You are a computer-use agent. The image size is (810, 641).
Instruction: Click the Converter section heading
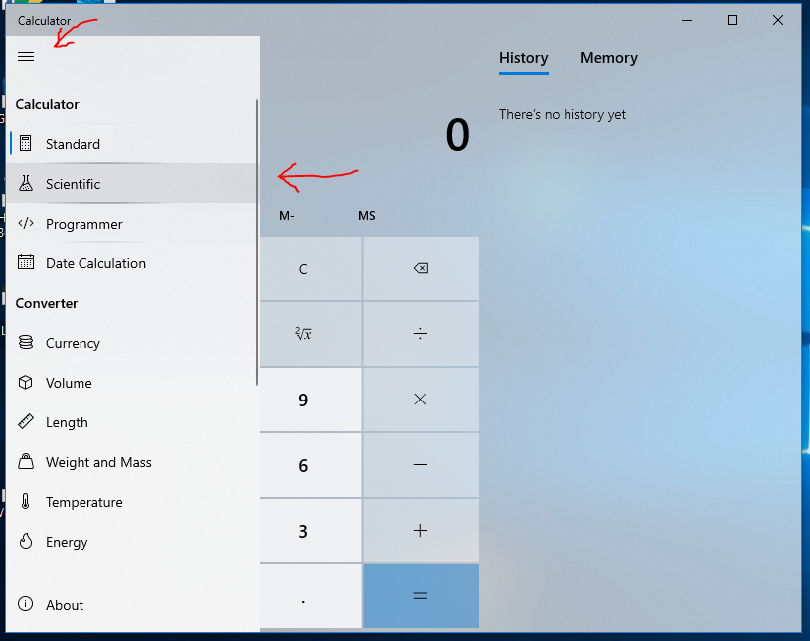(47, 303)
